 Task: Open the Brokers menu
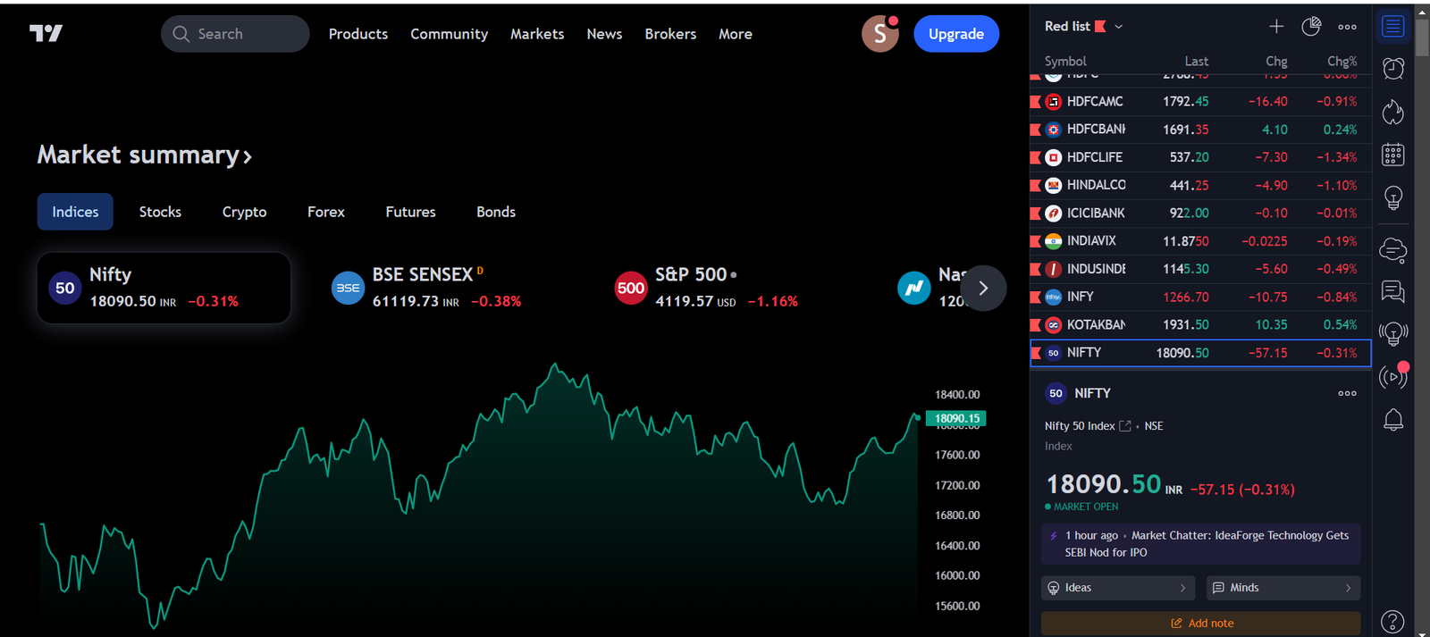[x=670, y=34]
